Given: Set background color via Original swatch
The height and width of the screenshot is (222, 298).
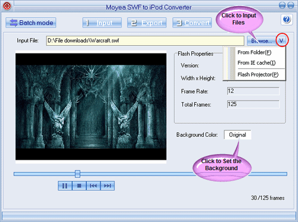Looking at the screenshot, I should [237, 135].
